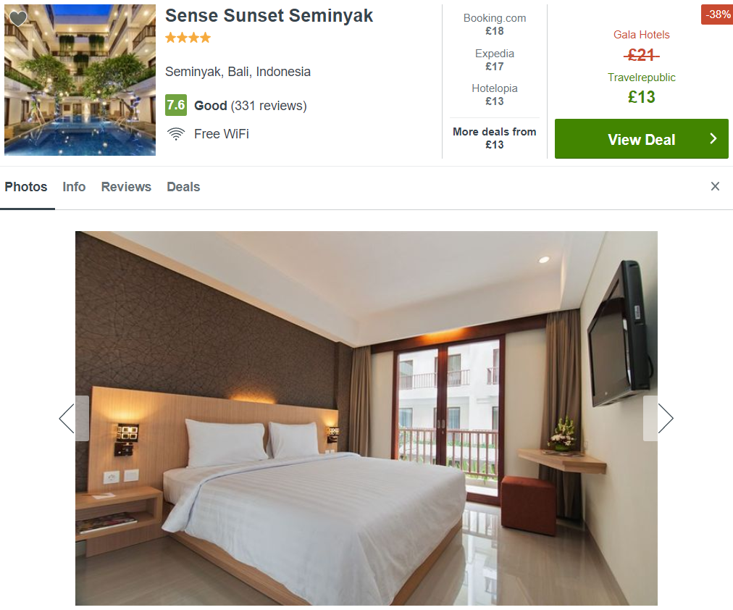Image resolution: width=733 pixels, height=610 pixels.
Task: Click the Sense Sunset Seminyak hotel title
Action: [x=269, y=15]
